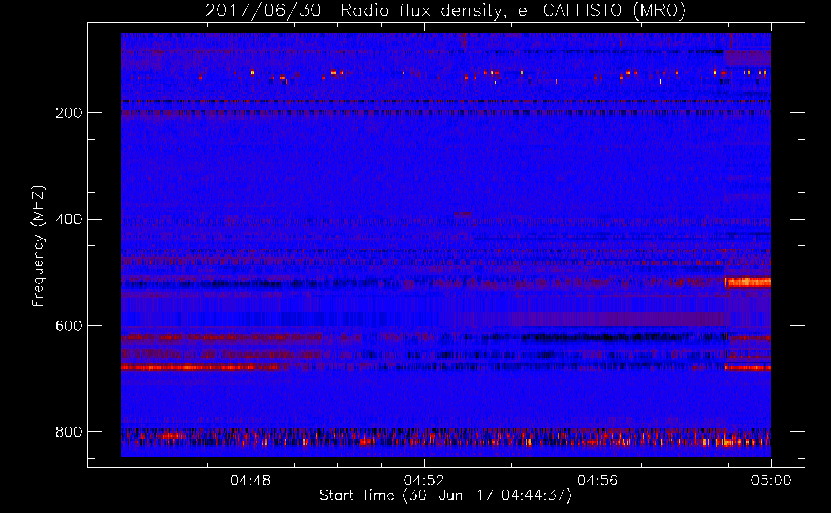Click the 600 frequency tick label
This screenshot has width=831, height=513.
pos(69,326)
